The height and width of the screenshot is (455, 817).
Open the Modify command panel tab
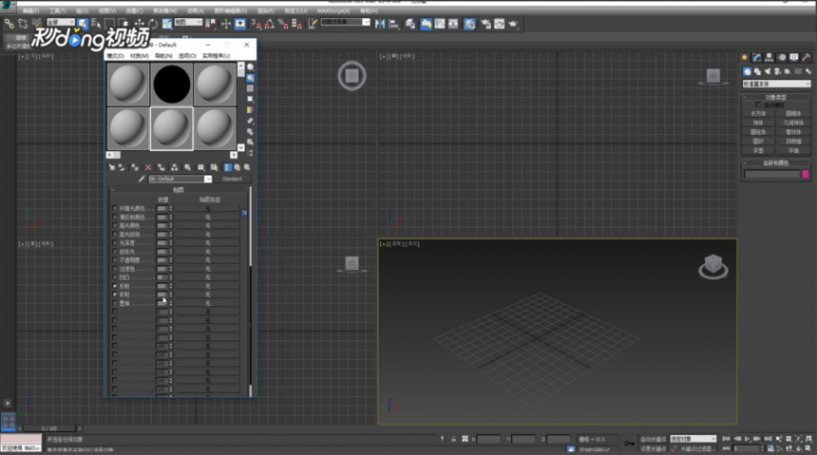pyautogui.click(x=756, y=57)
